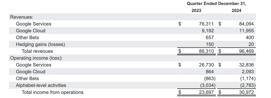The image size is (271, 98).
Task: Select Other Bets revenue label
Action: pos(27,37)
